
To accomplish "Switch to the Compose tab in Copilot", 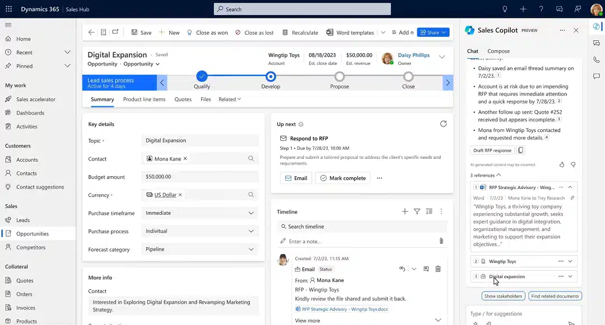I will [x=499, y=51].
